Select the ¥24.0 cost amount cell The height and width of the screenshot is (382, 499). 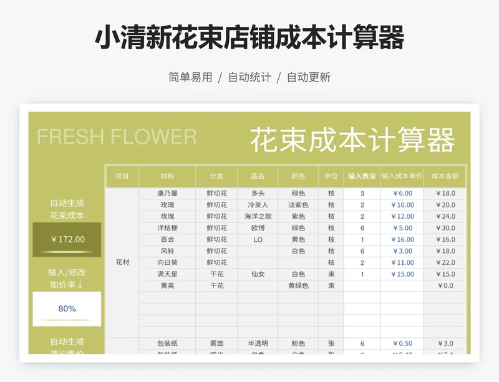(445, 217)
